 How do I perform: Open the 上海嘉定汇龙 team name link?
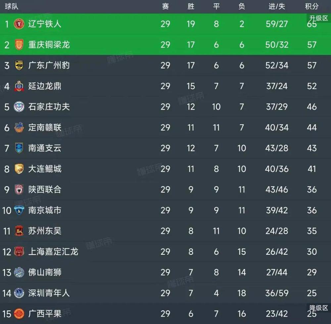[53, 252]
